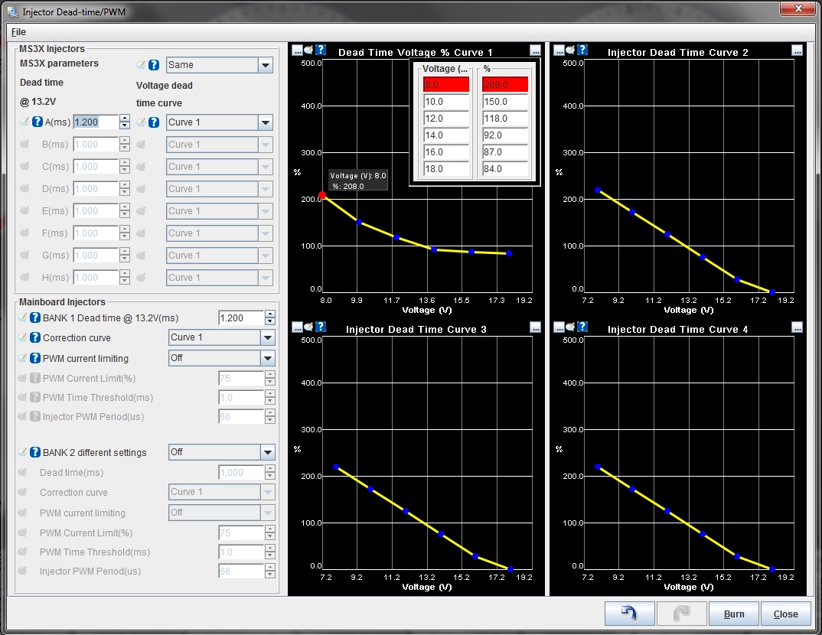The width and height of the screenshot is (822, 635).
Task: Click help icon for PWM current limiting
Action: tap(34, 358)
